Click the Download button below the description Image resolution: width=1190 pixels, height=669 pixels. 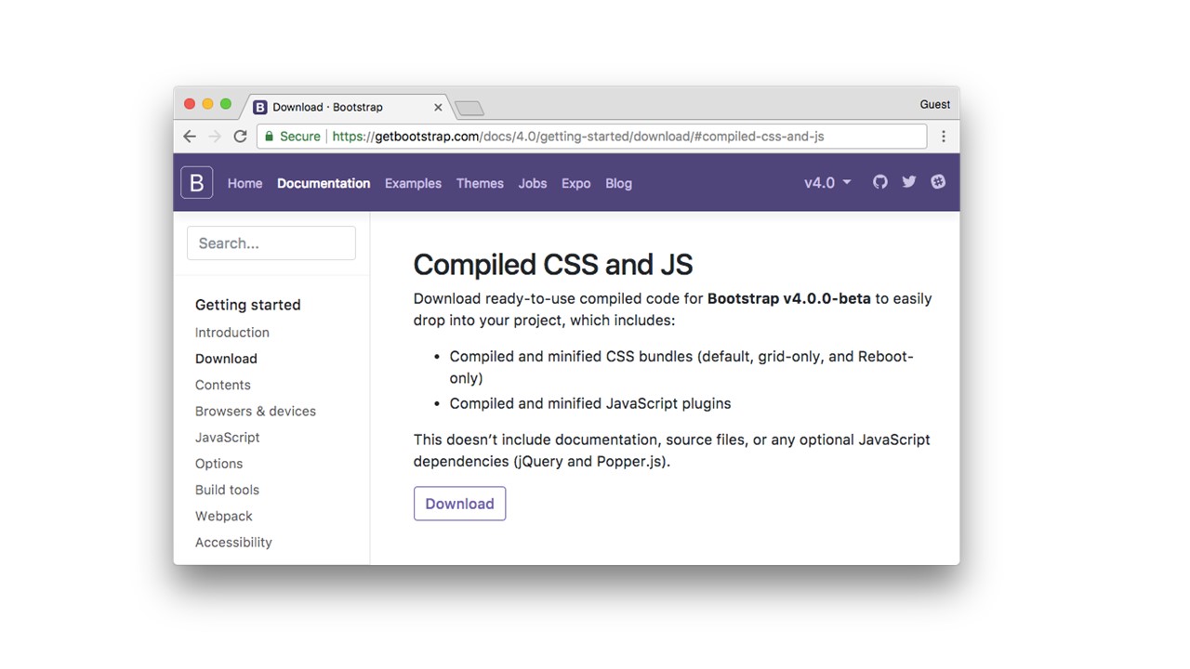pyautogui.click(x=459, y=504)
